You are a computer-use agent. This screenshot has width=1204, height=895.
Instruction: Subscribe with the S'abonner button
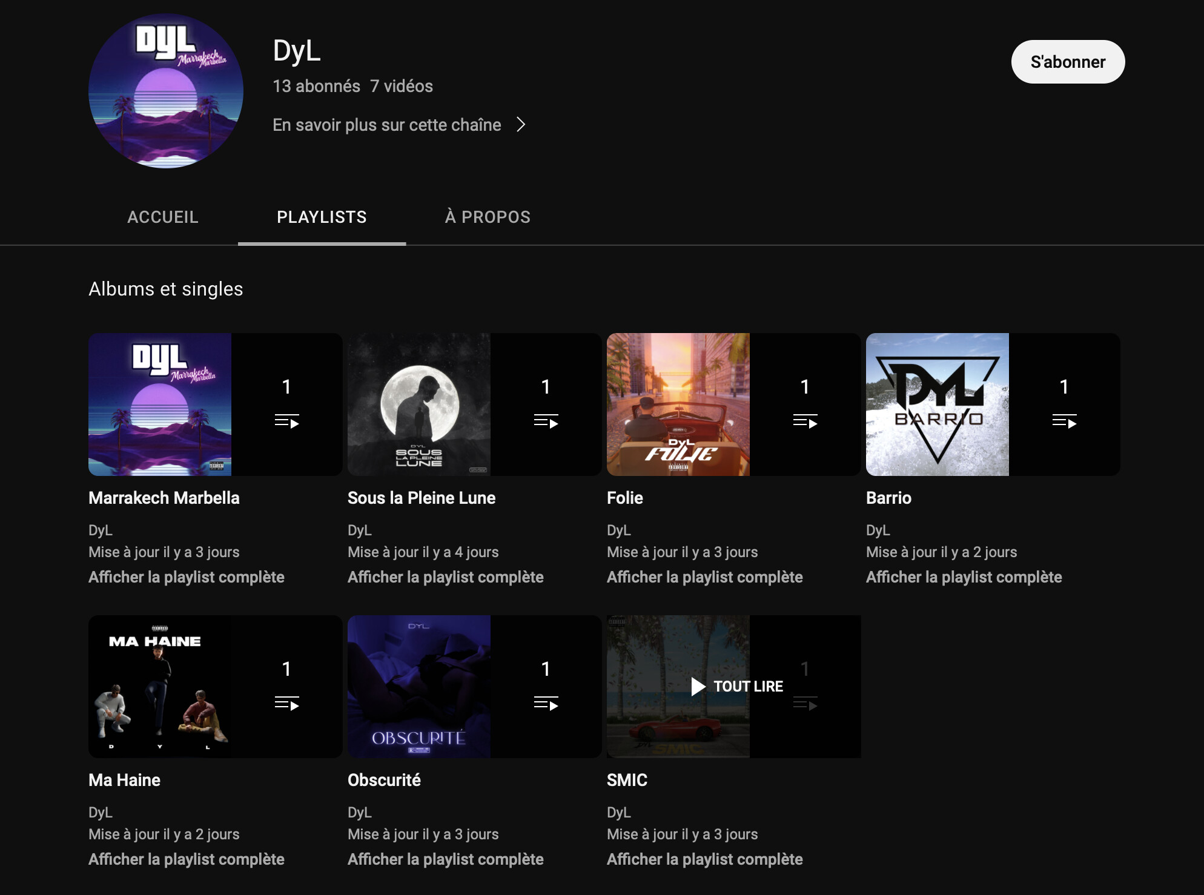[1068, 62]
